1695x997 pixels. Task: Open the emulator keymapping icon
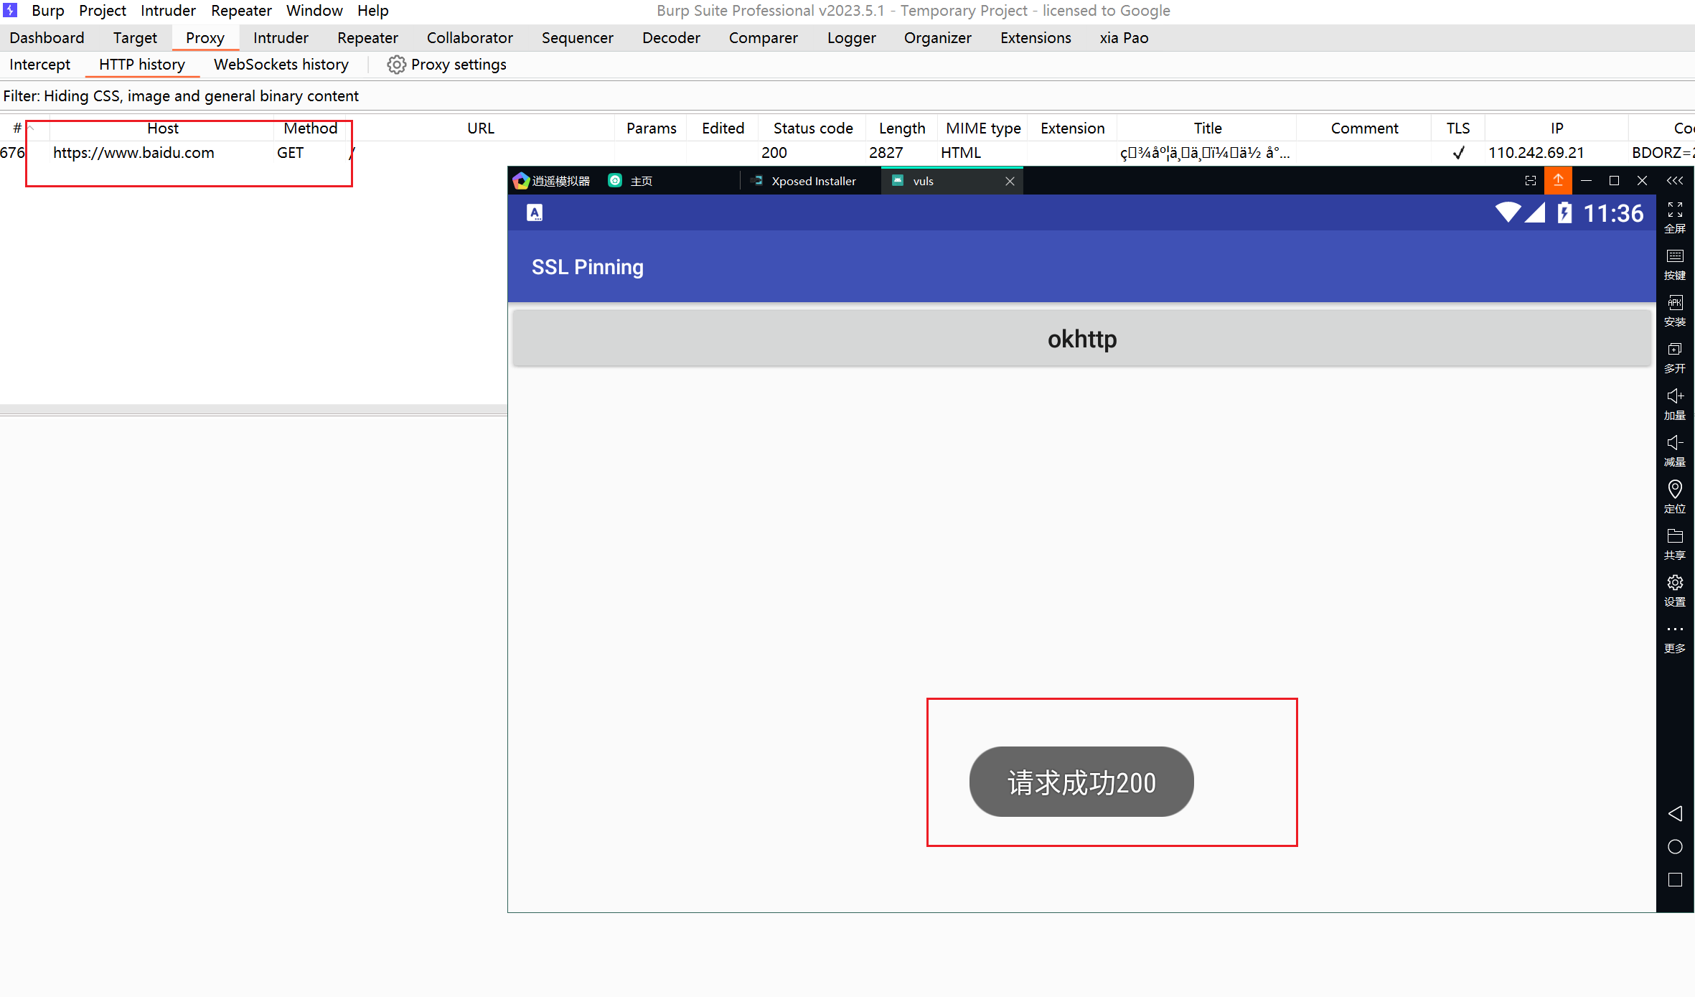point(1674,256)
